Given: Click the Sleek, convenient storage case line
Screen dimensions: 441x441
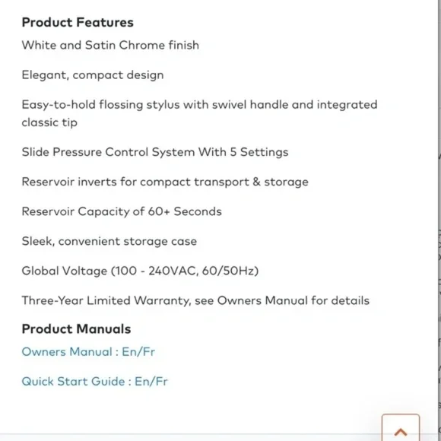Looking at the screenshot, I should pos(109,241).
